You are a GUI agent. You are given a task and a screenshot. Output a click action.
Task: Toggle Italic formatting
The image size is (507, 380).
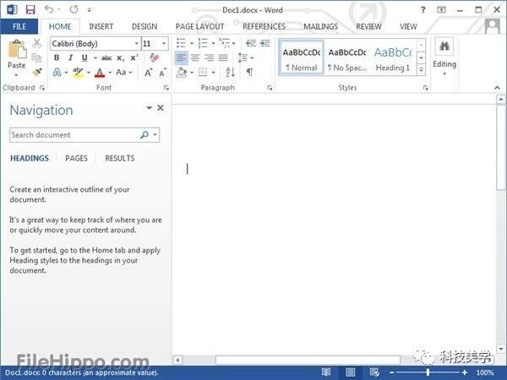(70, 57)
